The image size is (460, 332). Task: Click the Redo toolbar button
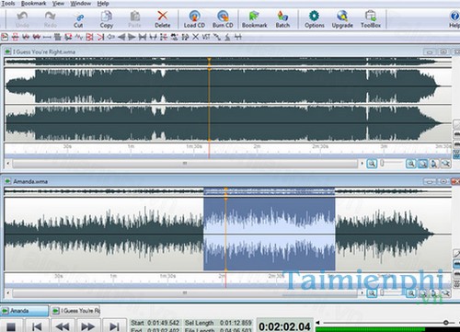(50, 19)
